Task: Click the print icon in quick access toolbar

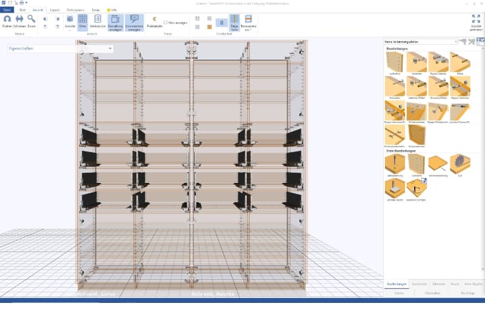Action: point(22,3)
